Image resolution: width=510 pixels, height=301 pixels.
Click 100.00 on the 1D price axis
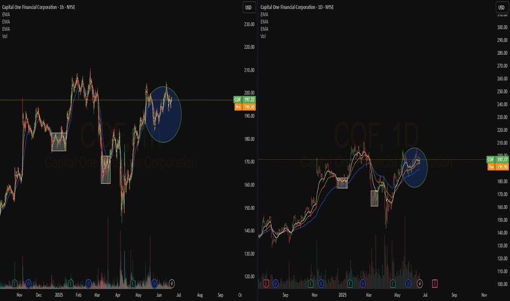(502, 284)
